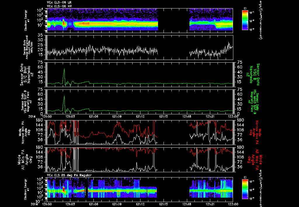Click the '35' tick on the count rate axis
The height and width of the screenshot is (207, 299).
pos(40,35)
